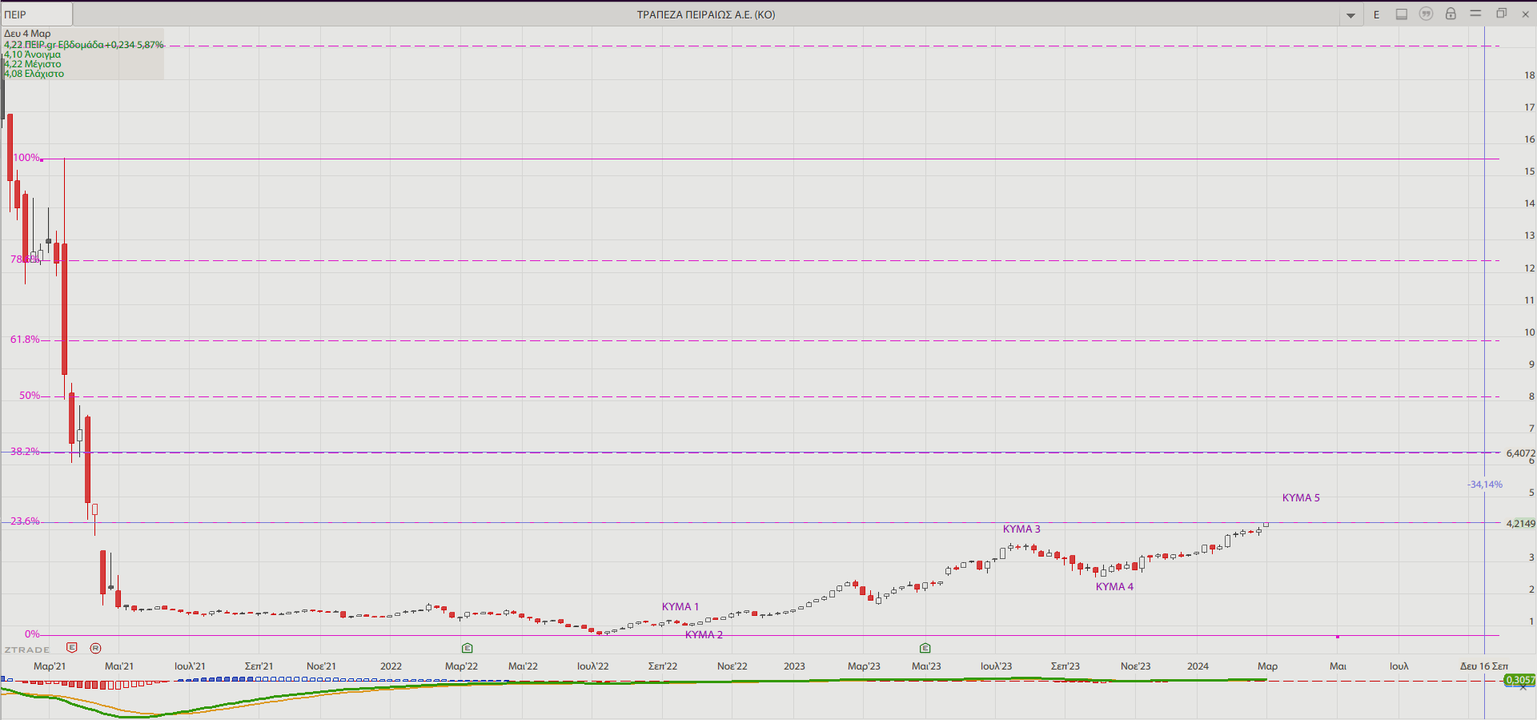Select the ΚΥΜΑ 3 wave label

tap(1021, 529)
